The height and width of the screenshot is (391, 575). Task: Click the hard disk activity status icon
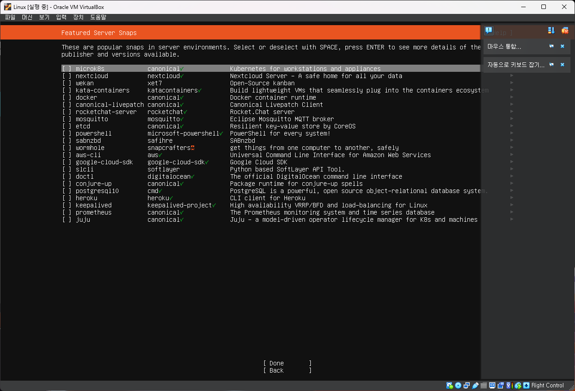pyautogui.click(x=449, y=385)
